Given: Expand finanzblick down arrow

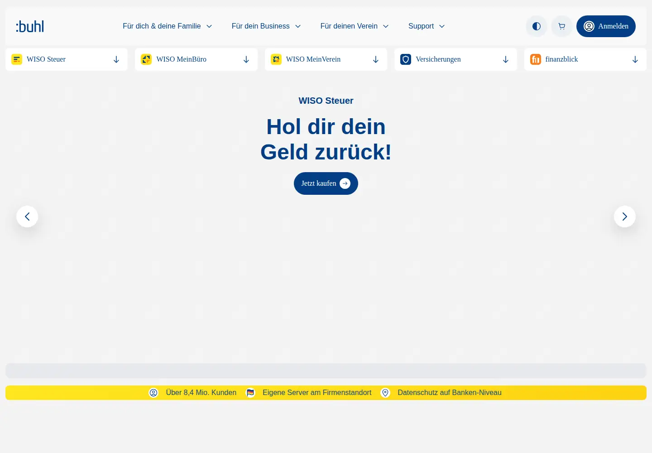Looking at the screenshot, I should [635, 59].
